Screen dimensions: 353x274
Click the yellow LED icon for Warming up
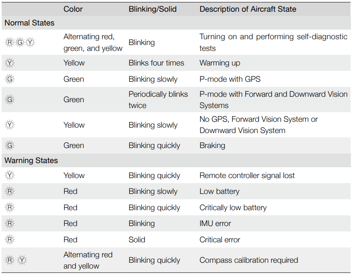tap(10, 63)
